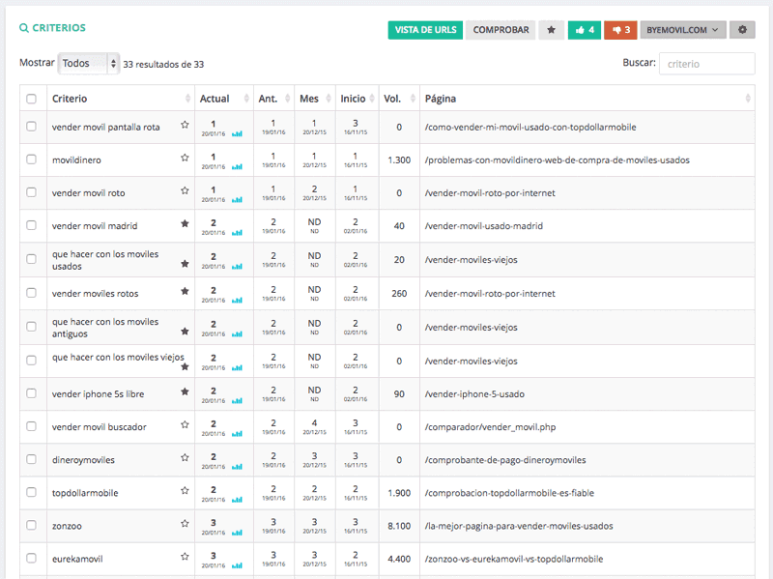This screenshot has width=773, height=579.
Task: Open the 'Mostrar' Todos dropdown
Action: [x=89, y=64]
